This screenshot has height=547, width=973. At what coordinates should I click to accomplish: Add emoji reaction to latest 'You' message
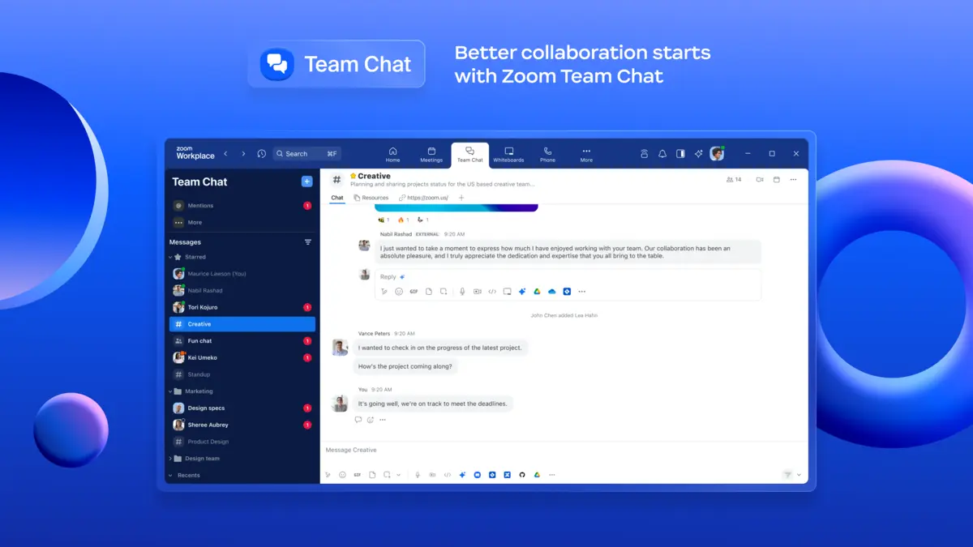pyautogui.click(x=371, y=420)
